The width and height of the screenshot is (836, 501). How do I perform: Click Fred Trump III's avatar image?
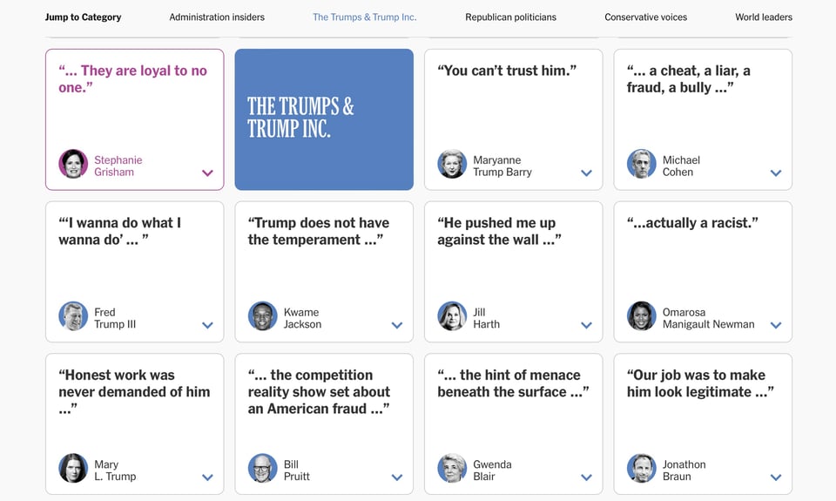point(73,316)
